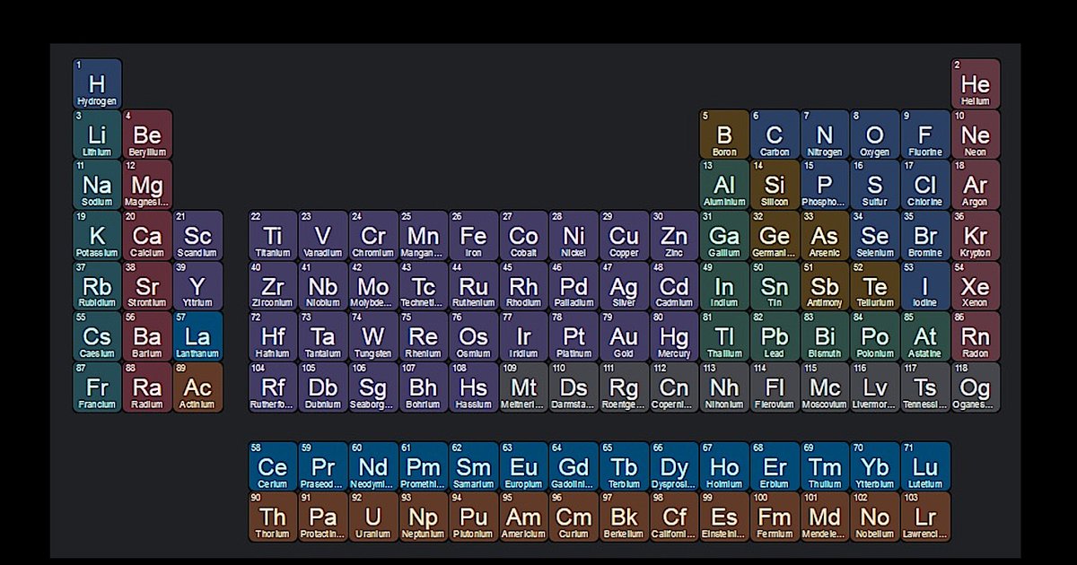1077x565 pixels.
Task: Choose the Gold (Au) element tile
Action: coord(624,337)
